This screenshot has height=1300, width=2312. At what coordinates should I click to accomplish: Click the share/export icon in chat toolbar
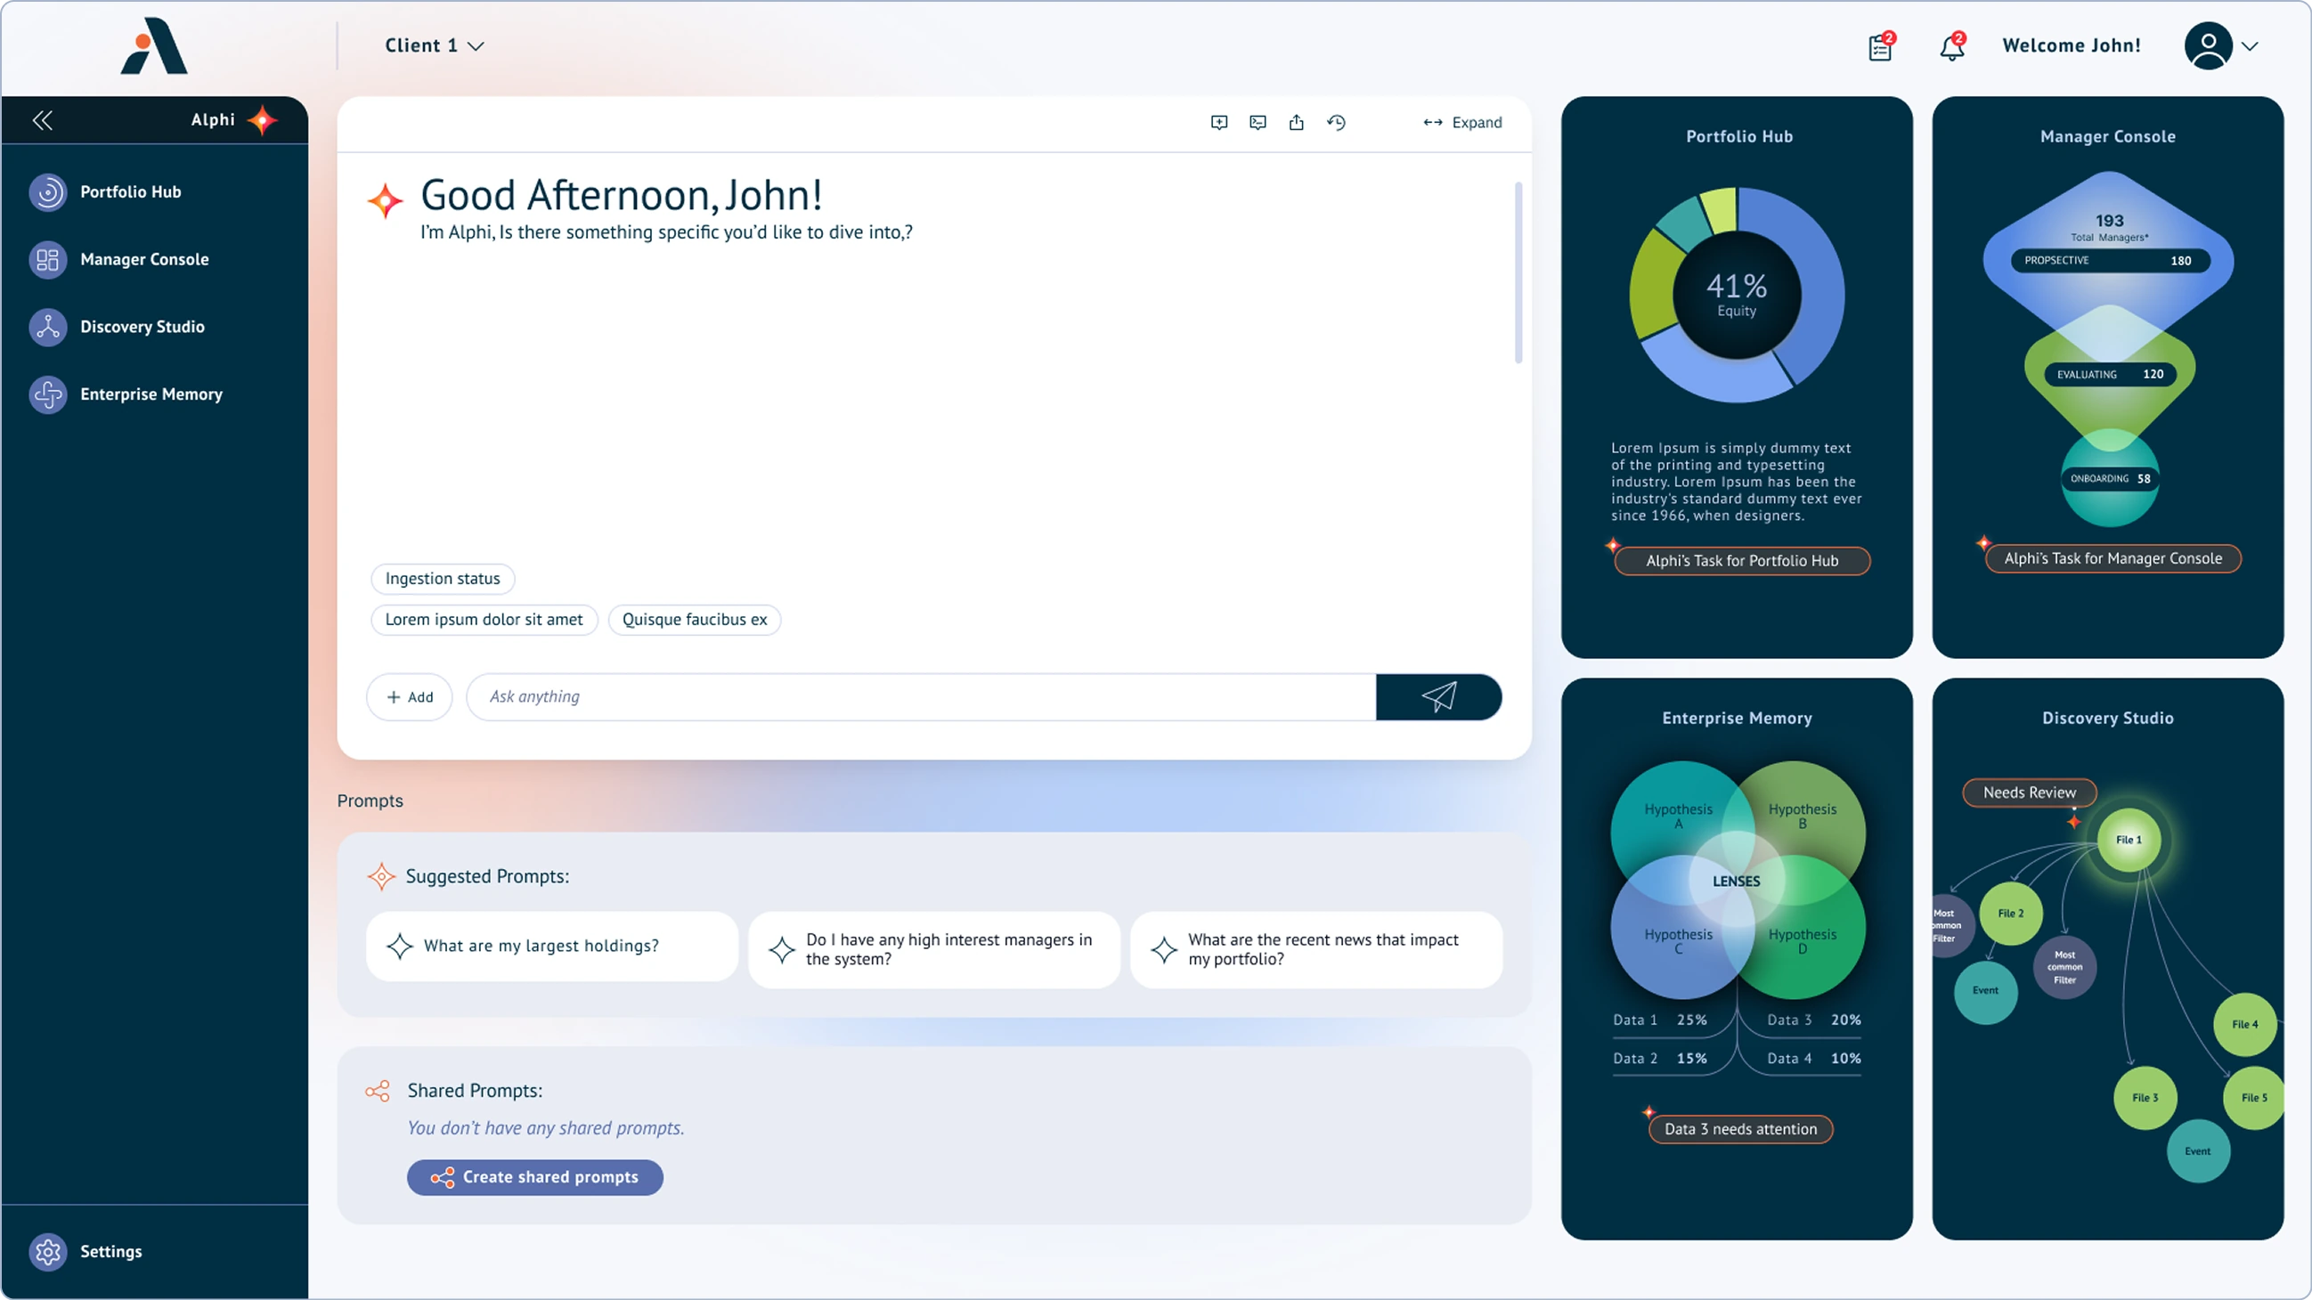point(1296,123)
